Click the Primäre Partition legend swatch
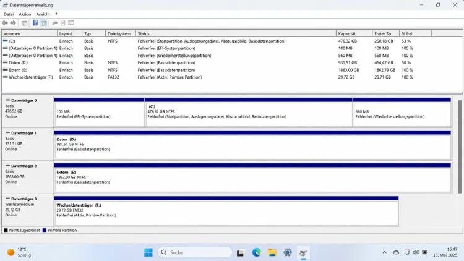The image size is (464, 261). point(45,230)
